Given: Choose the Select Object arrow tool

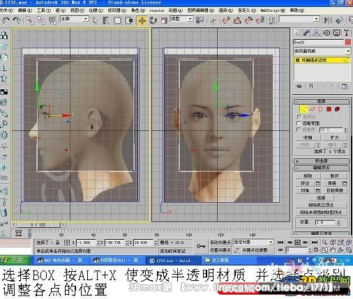Looking at the screenshot, I should (95, 21).
